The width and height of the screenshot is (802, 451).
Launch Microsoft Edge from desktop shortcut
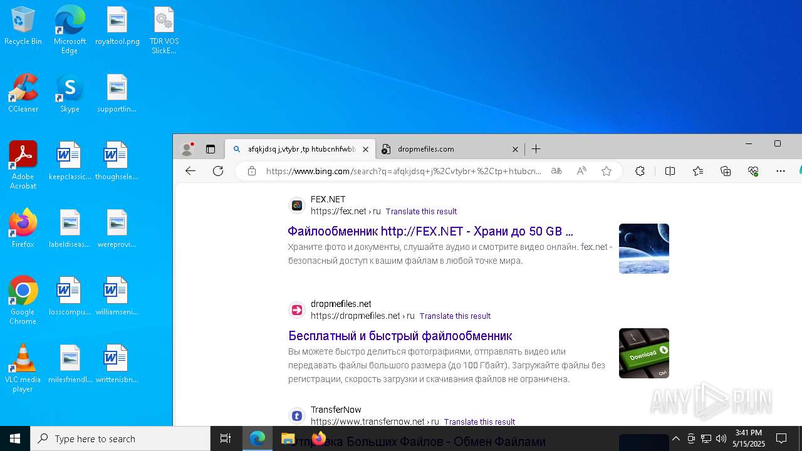point(70,30)
